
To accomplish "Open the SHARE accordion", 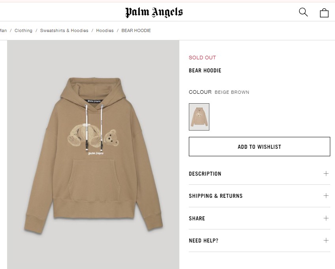I will [260, 218].
